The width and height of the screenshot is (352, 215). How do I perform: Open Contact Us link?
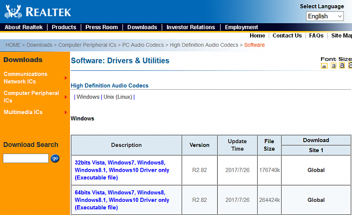(x=287, y=36)
